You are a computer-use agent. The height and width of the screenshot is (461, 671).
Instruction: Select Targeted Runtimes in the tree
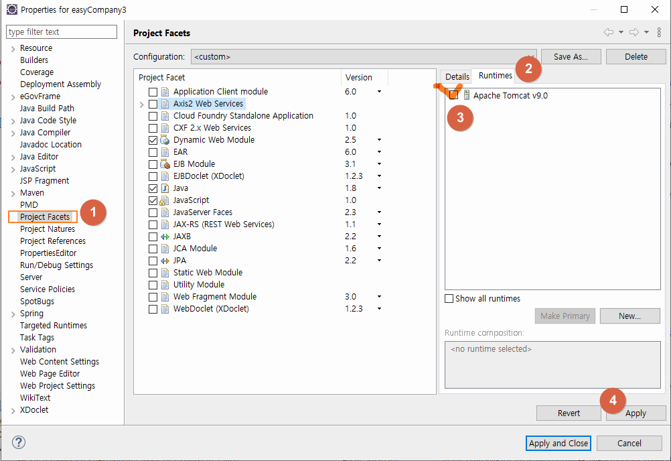[x=54, y=325]
